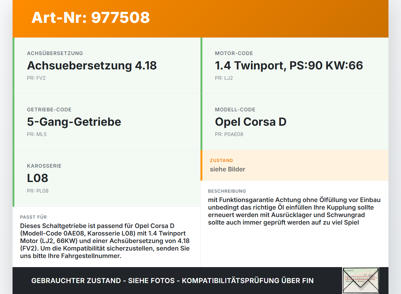Image resolution: width=401 pixels, height=294 pixels.
Task: Select the GETRIEBE-CODE 5-Gang-Getriebe tile
Action: point(107,122)
